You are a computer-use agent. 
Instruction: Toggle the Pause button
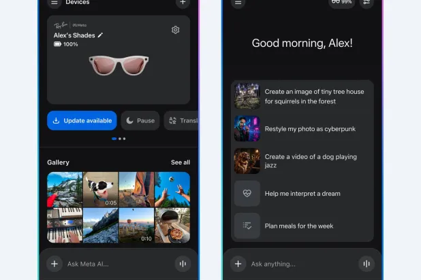point(140,120)
